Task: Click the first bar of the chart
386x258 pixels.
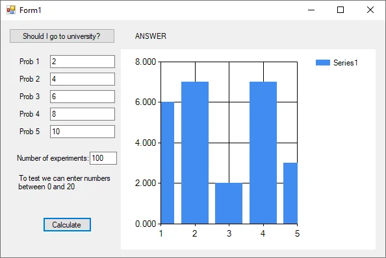Action: click(168, 163)
